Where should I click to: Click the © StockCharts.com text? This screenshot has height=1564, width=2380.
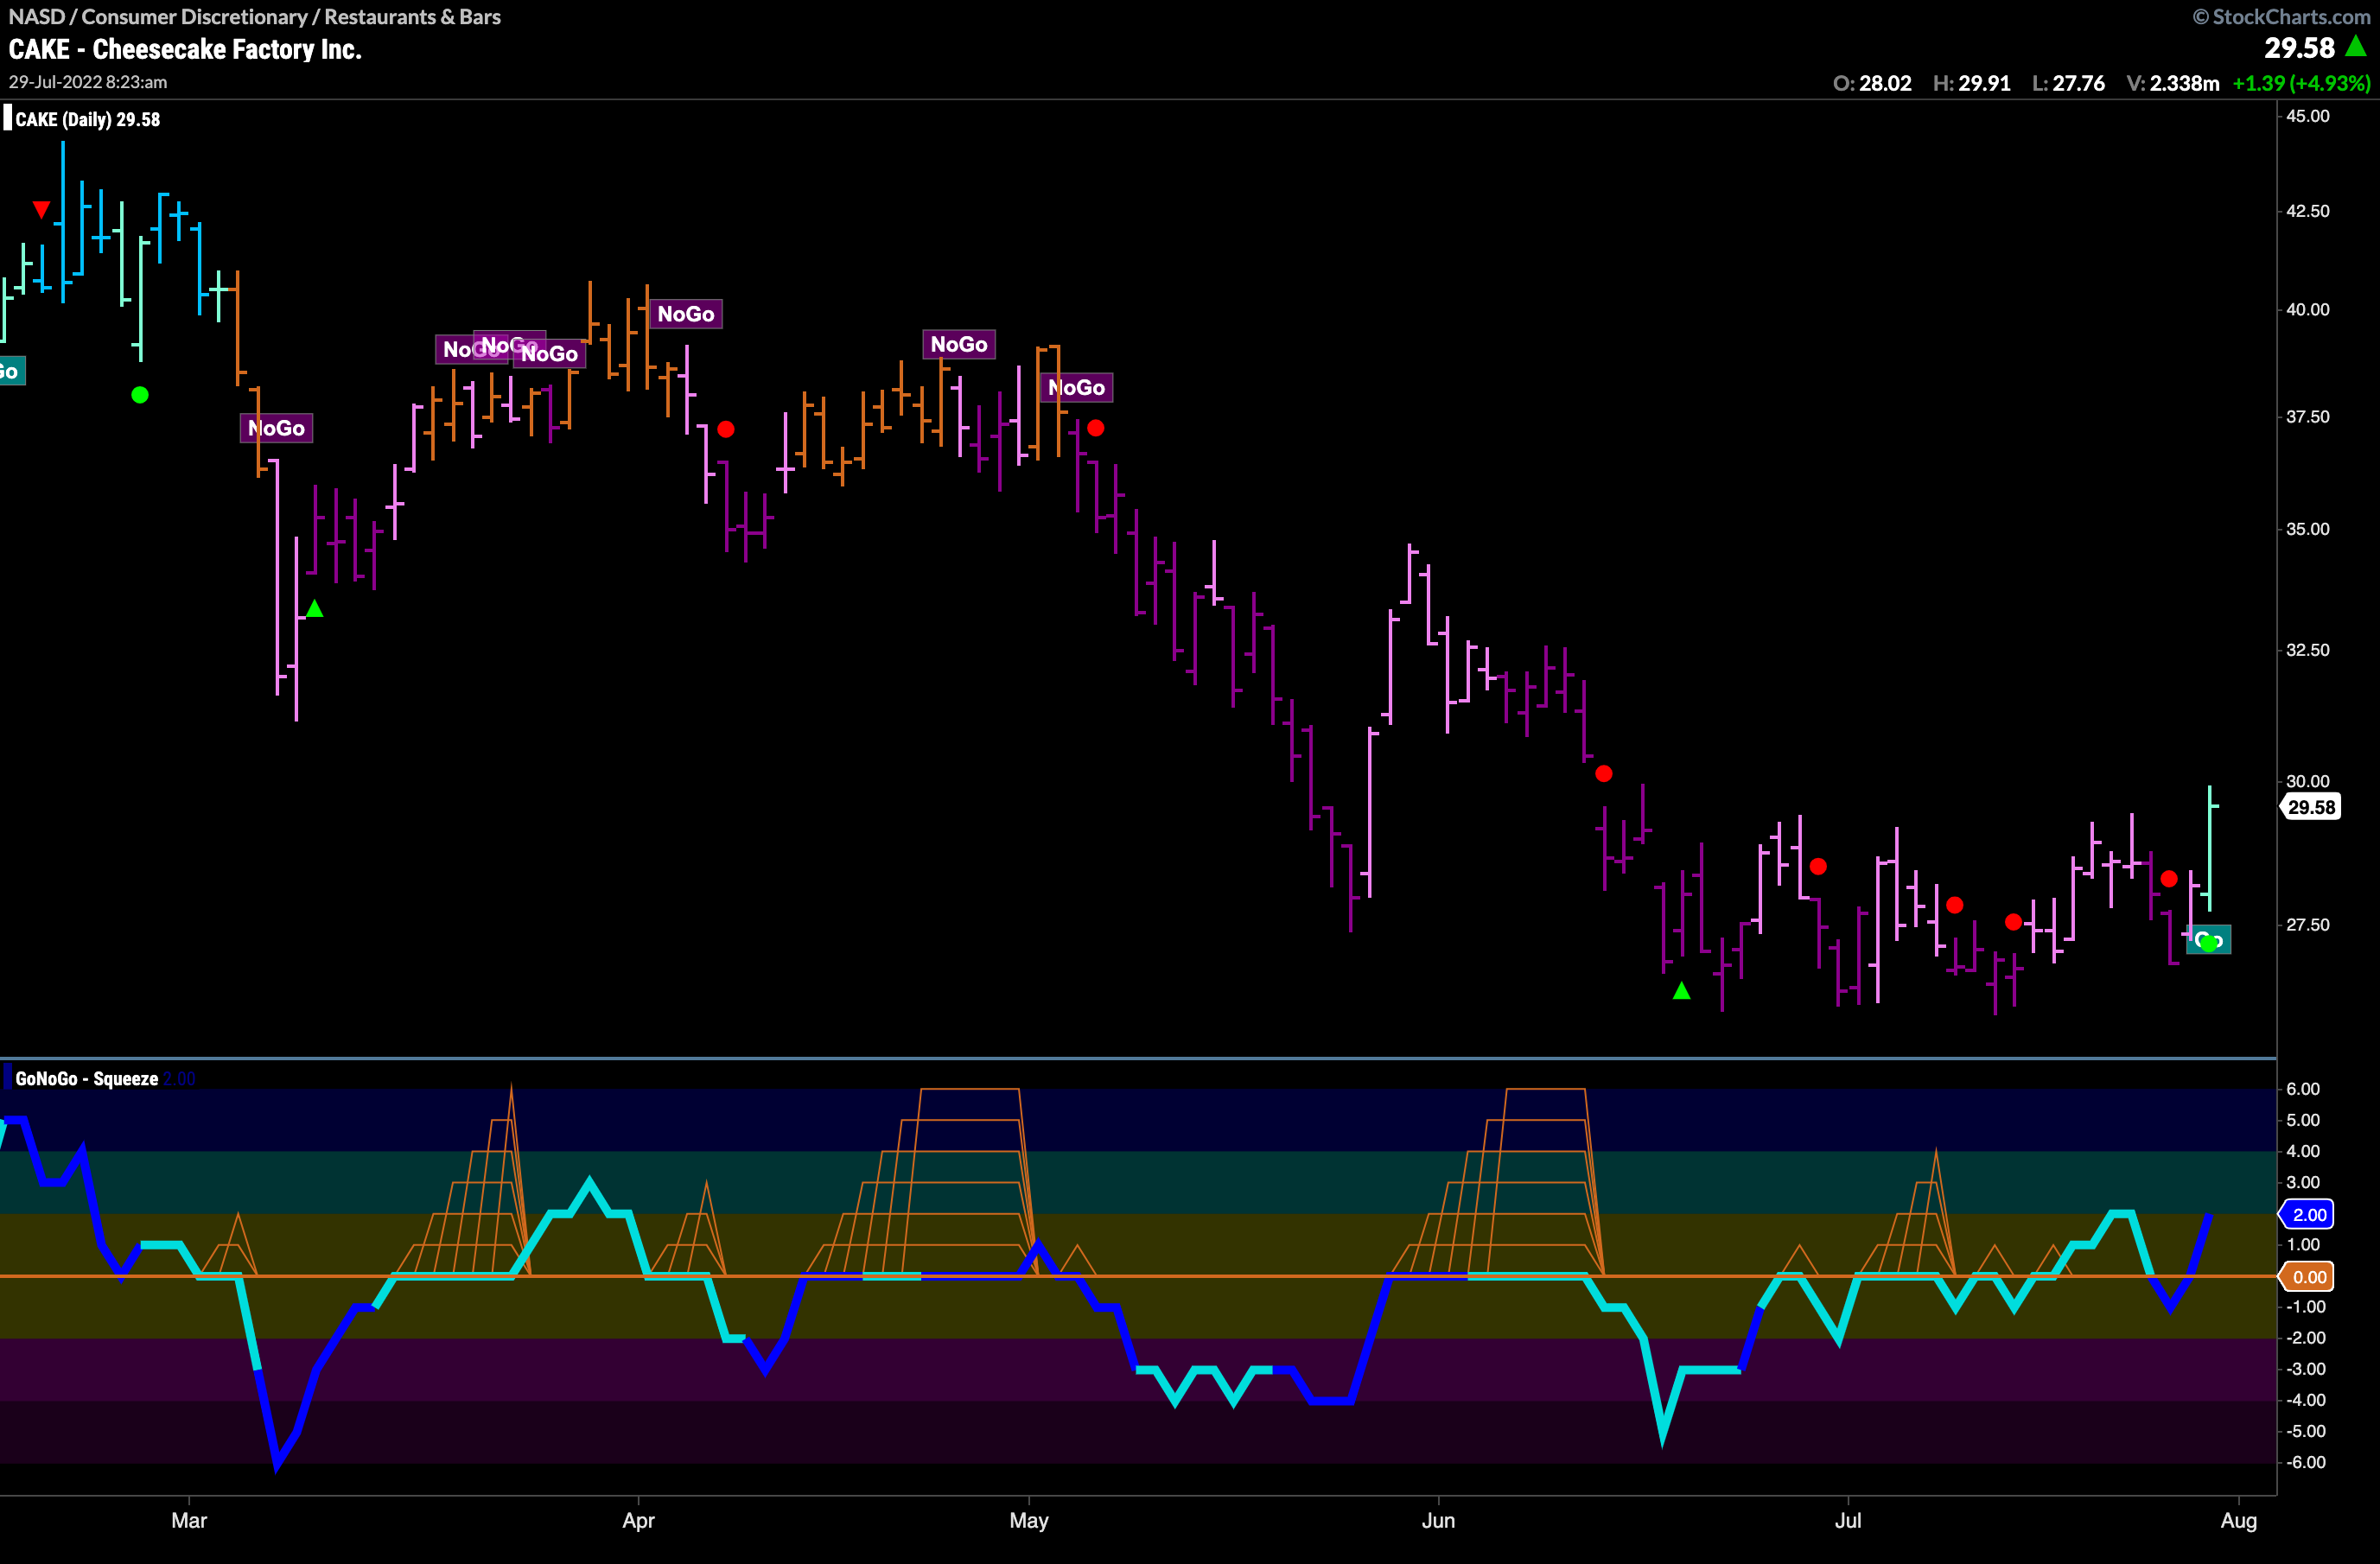pyautogui.click(x=2282, y=17)
